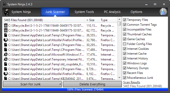
Task: Sort by the Type column header
Action: [x=108, y=20]
